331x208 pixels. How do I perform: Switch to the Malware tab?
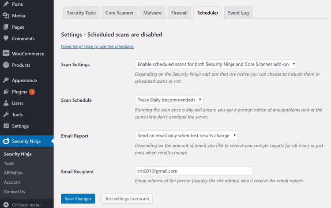click(152, 13)
